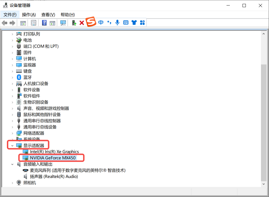Open Sogou input via the orange S icon
Image resolution: width=269 pixels, height=197 pixels.
tap(91, 22)
